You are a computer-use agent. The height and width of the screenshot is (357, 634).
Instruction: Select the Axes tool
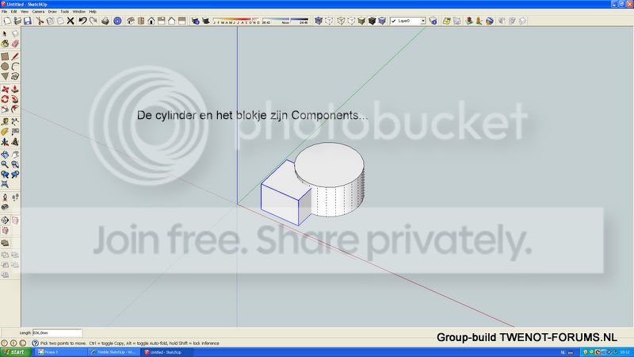(x=5, y=142)
